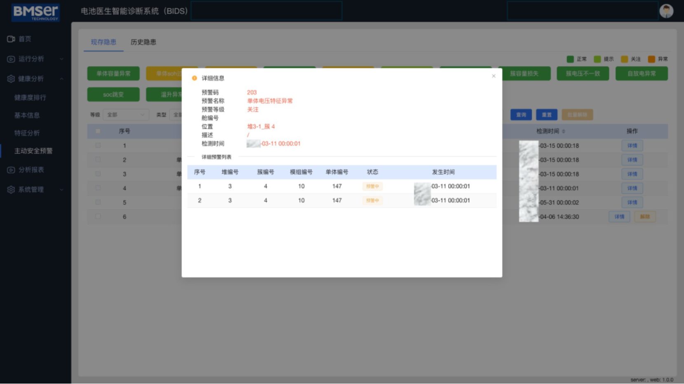Image resolution: width=684 pixels, height=384 pixels.
Task: Click the 单体容量异常 filter button
Action: click(x=113, y=73)
